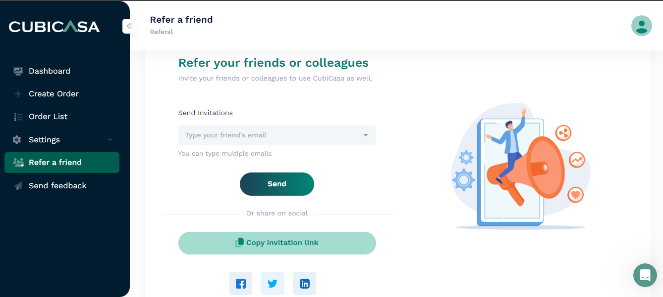Open the chat support bubble
This screenshot has width=663, height=297.
tap(645, 275)
